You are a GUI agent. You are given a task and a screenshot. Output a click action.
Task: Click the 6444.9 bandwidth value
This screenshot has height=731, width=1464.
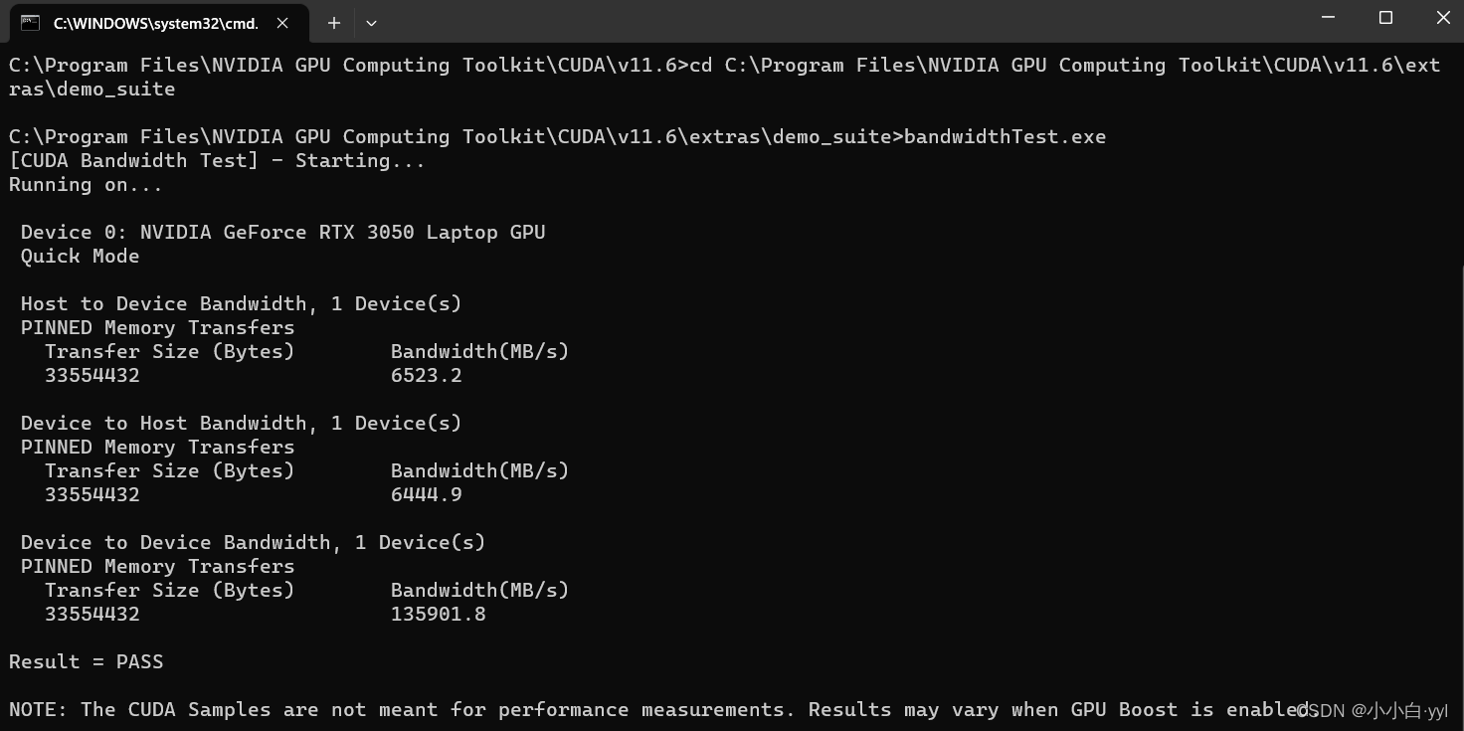[x=427, y=494]
